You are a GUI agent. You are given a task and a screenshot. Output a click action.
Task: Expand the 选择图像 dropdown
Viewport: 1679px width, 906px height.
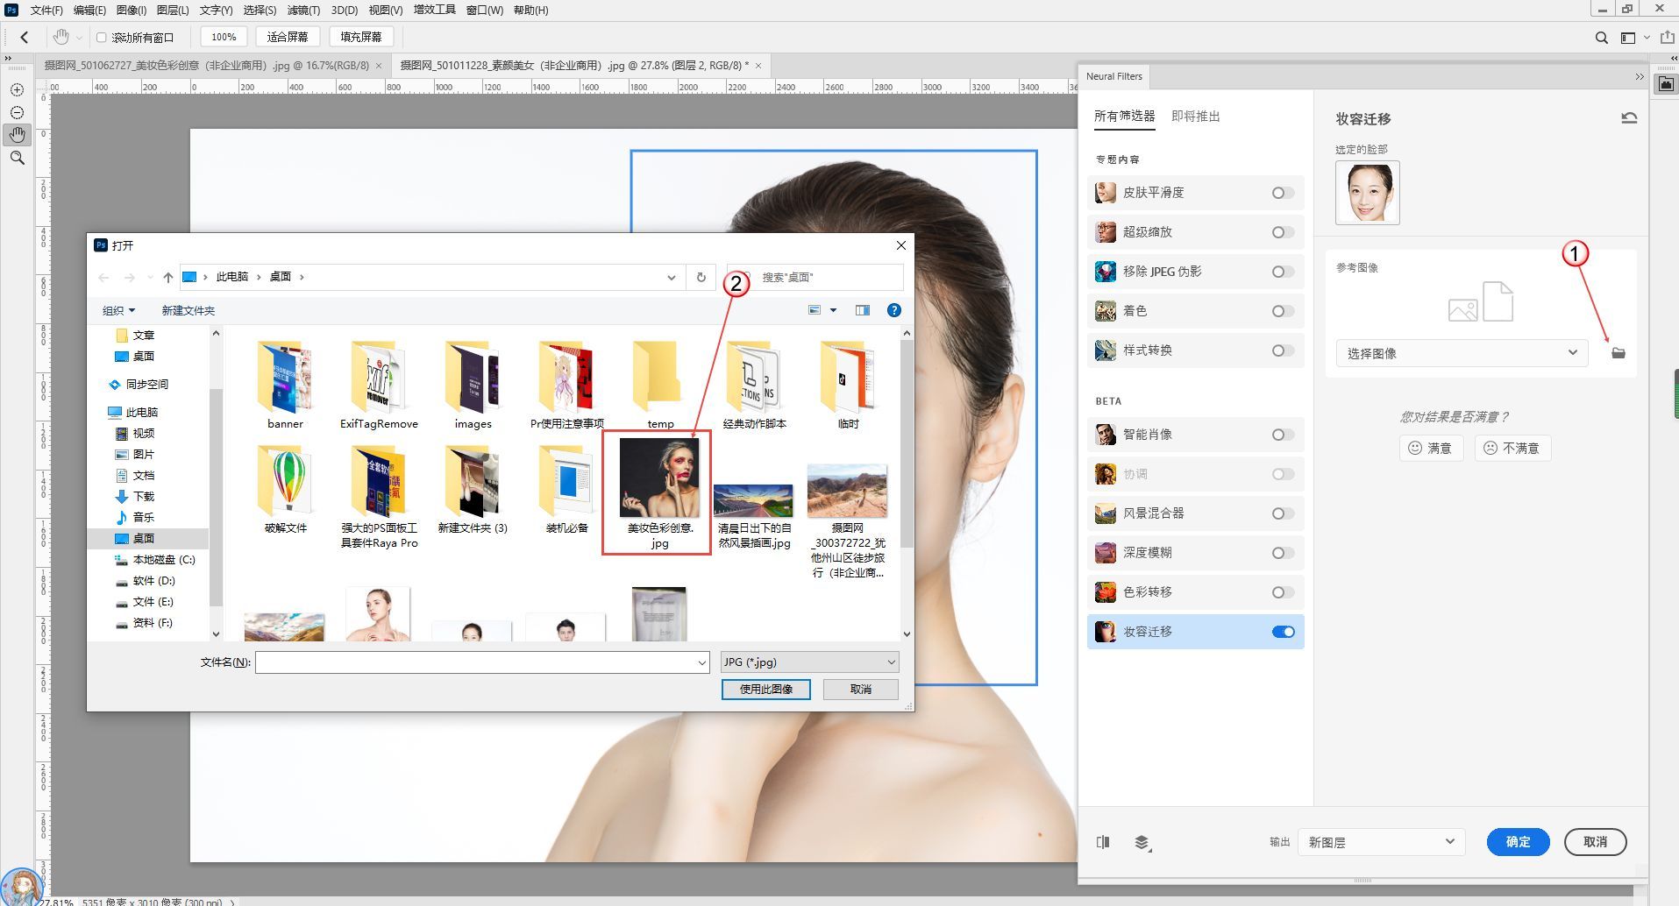[x=1462, y=353]
